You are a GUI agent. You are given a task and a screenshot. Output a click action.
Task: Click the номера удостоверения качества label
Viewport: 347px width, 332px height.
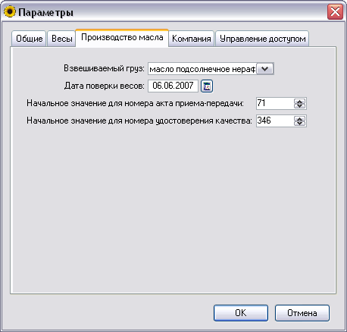pyautogui.click(x=139, y=121)
